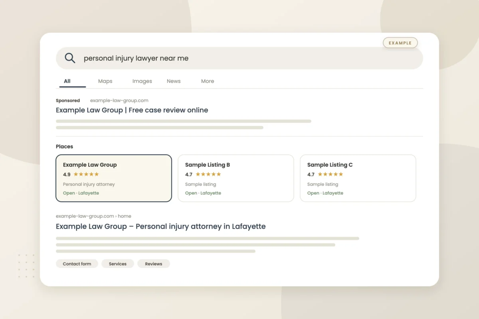Click the magnifying glass search icon
The width and height of the screenshot is (479, 319).
(70, 58)
